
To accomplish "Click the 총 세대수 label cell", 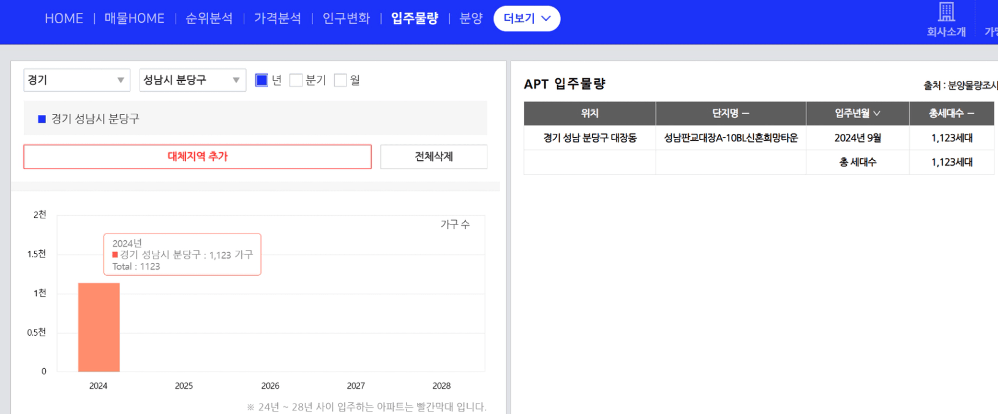I will 857,162.
